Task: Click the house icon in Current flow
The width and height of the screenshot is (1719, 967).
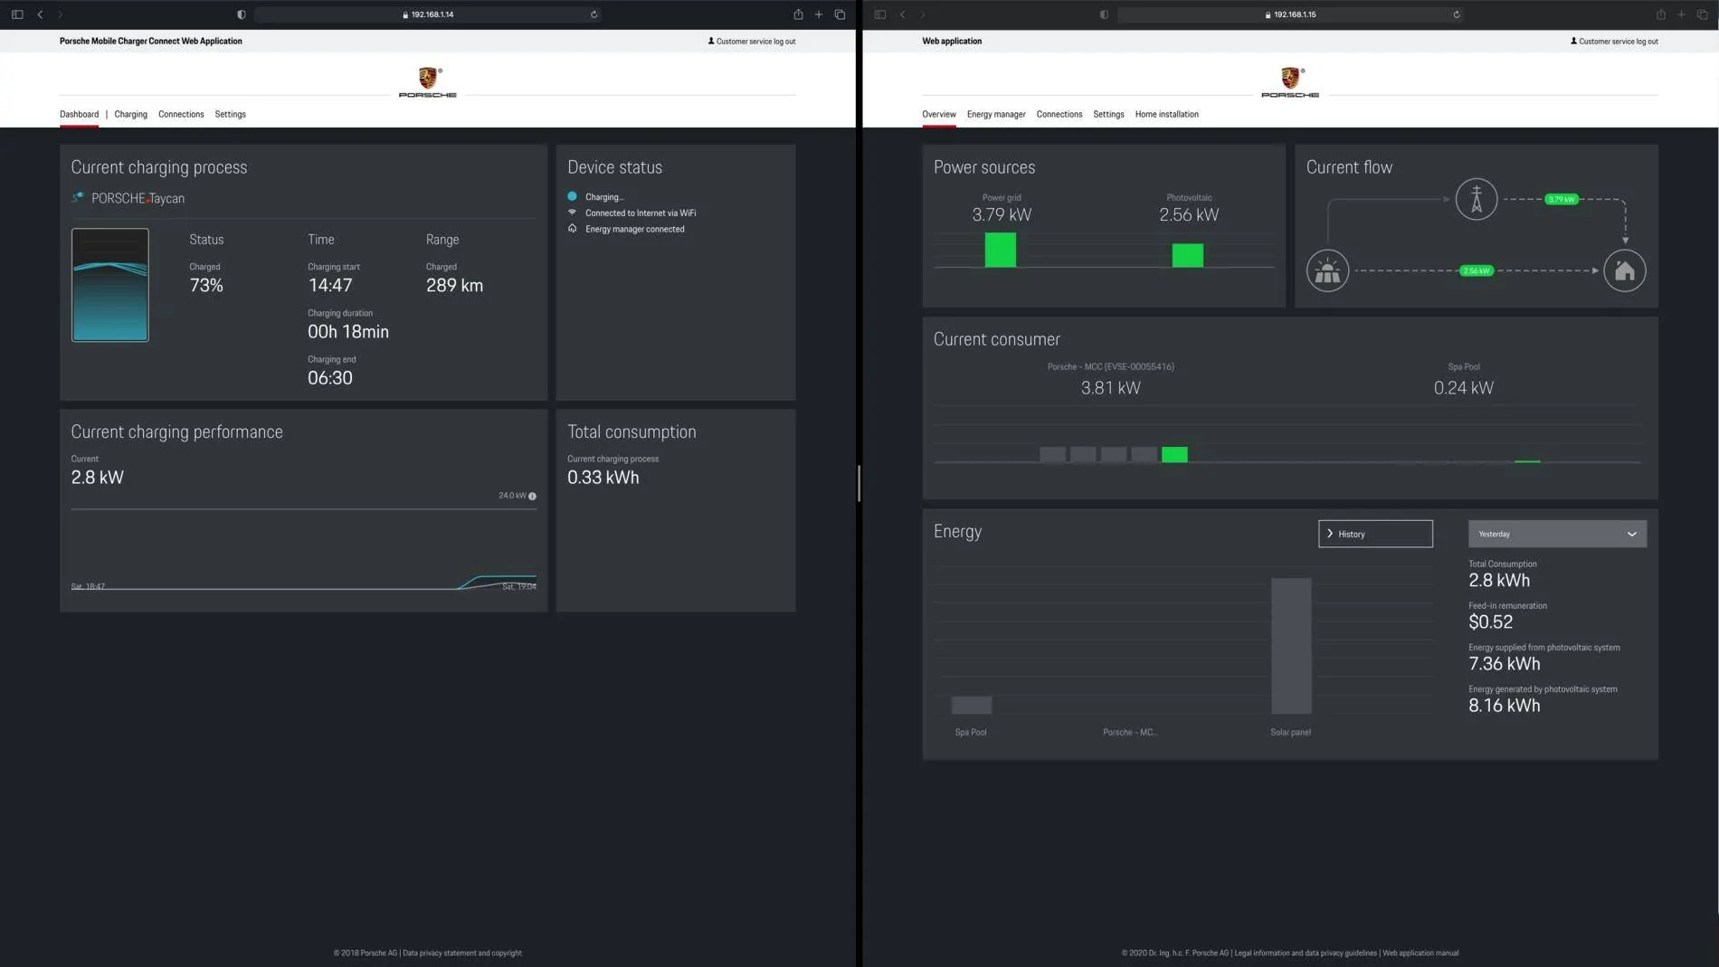Action: click(1624, 270)
